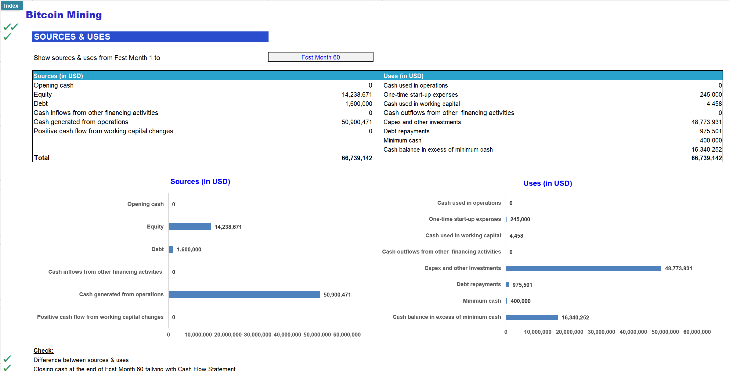Click checkmark next to Closing cash check
This screenshot has width=729, height=371.
click(x=8, y=368)
